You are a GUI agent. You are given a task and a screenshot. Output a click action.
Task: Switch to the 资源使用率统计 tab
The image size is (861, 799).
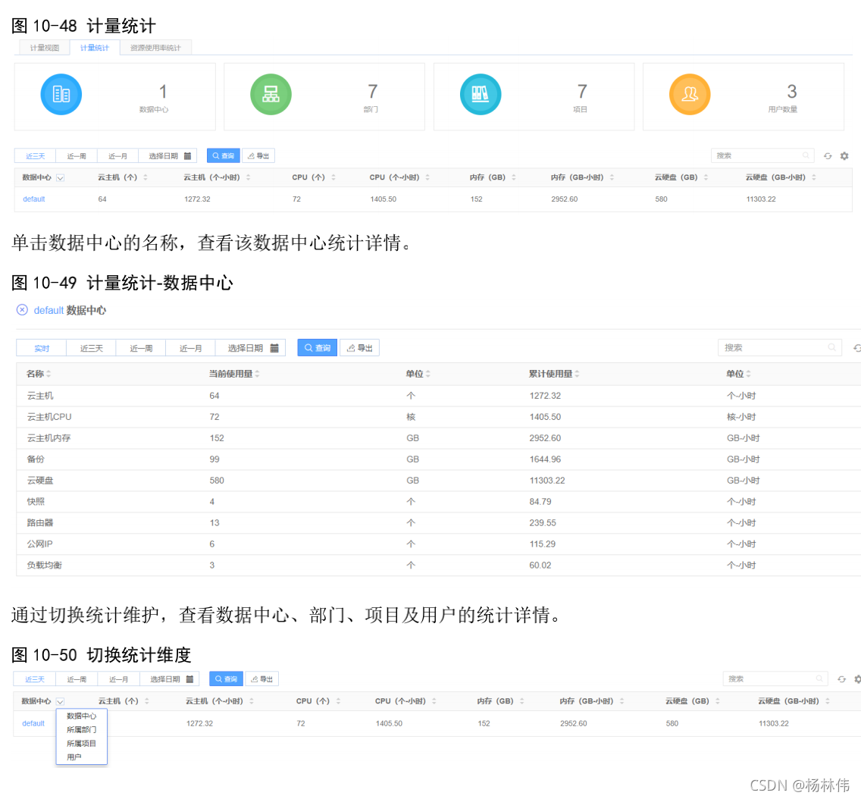pos(155,47)
